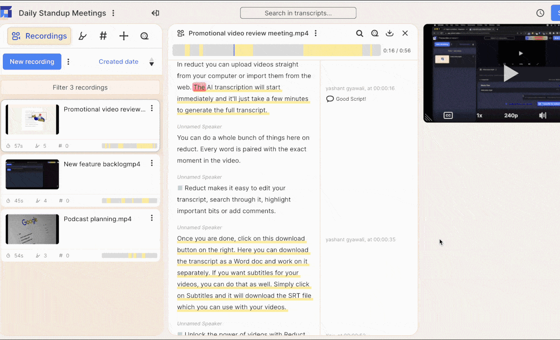Click highlights count 5 on Promotional card

tap(41, 146)
